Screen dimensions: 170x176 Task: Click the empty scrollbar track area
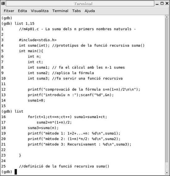click(167, 90)
